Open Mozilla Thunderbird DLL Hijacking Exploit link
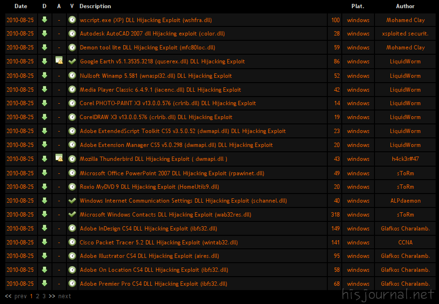The image size is (439, 304). coord(154,159)
